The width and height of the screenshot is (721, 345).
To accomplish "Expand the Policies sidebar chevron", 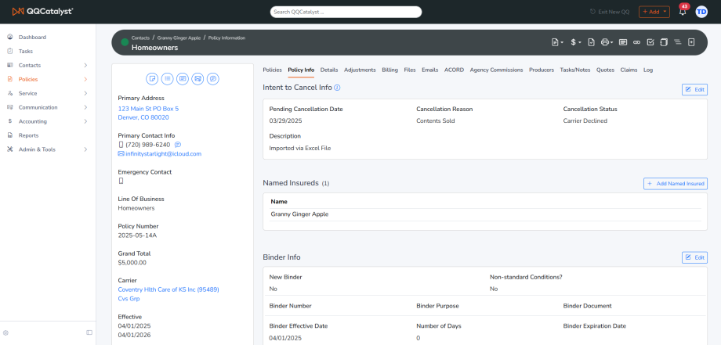I will [x=85, y=79].
